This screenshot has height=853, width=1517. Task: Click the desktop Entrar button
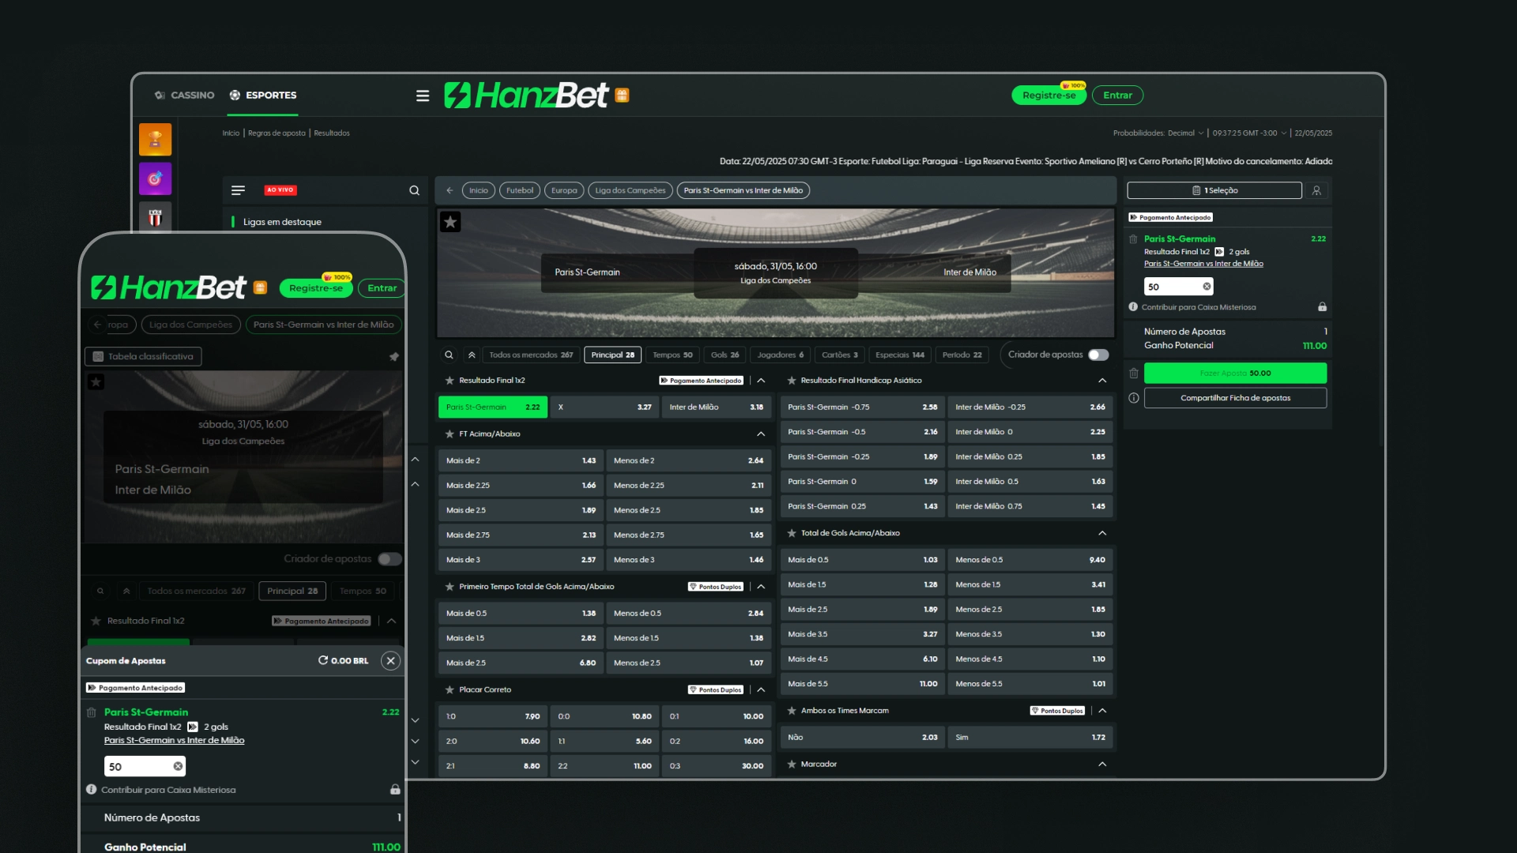(x=1117, y=96)
